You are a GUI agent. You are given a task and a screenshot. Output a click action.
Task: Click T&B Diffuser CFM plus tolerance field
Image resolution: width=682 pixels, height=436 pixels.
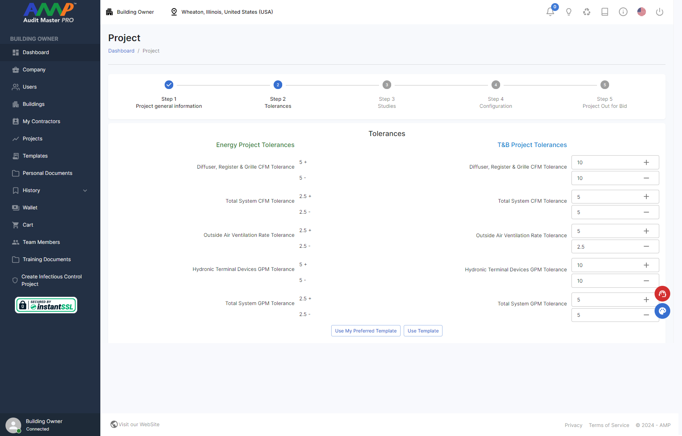tap(606, 162)
